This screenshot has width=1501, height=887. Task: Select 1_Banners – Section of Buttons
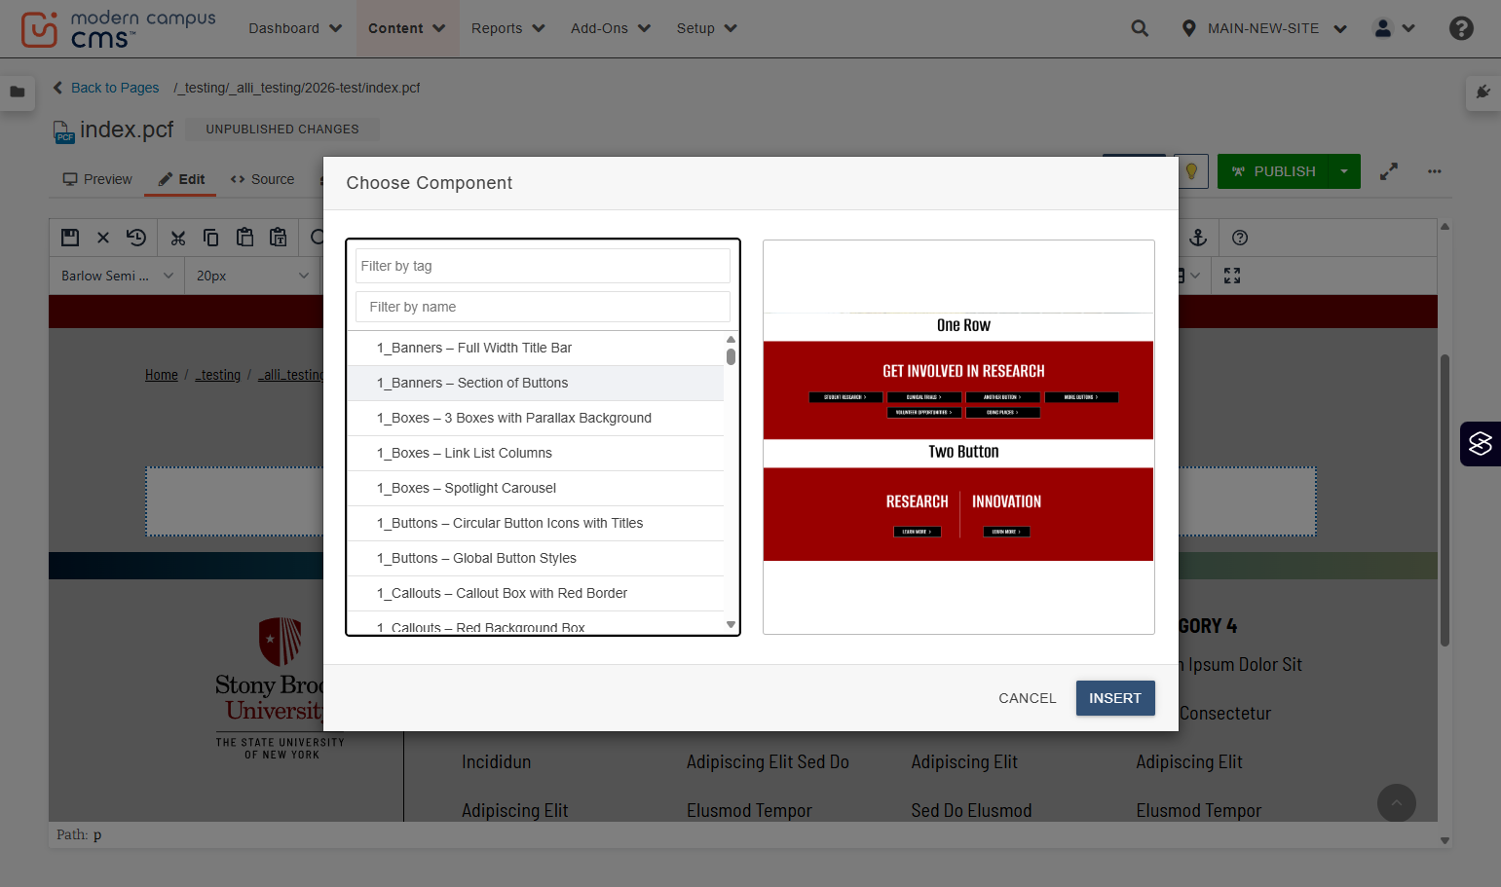click(536, 383)
